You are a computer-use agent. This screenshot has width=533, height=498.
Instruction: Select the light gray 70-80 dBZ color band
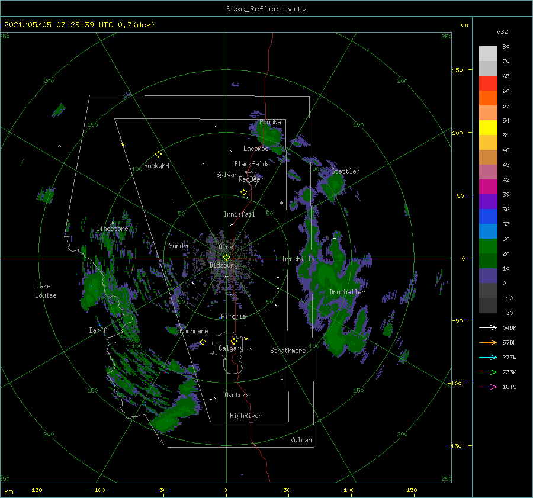pos(488,54)
